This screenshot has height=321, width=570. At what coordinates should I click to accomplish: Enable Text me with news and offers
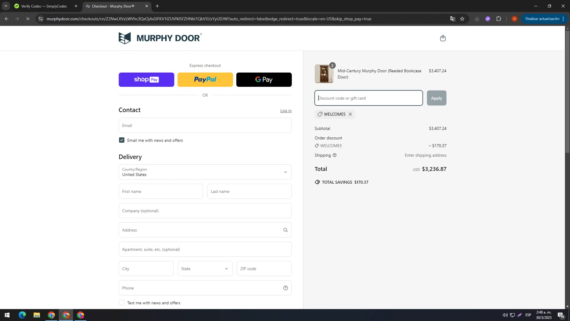[x=122, y=303]
